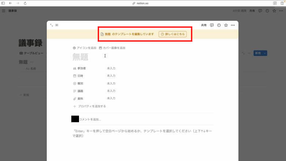Click the empty 議題 value field
This screenshot has height=161, width=286.
[x=111, y=91]
